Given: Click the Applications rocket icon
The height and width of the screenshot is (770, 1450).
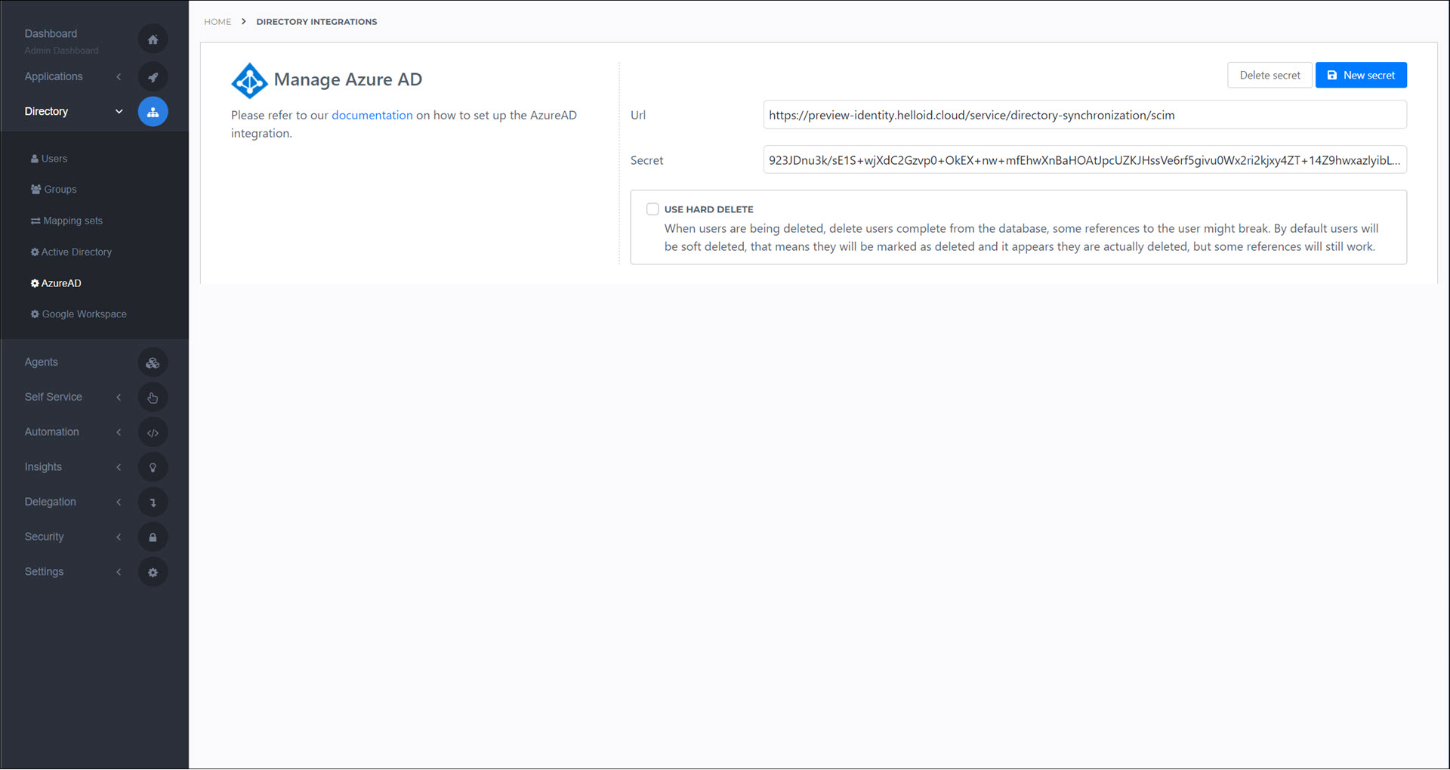Looking at the screenshot, I should pos(153,77).
